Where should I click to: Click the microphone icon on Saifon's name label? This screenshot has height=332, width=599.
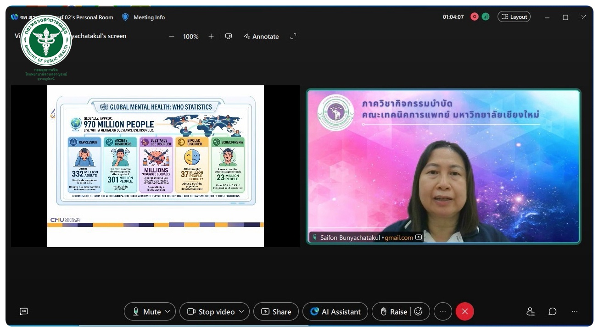(315, 238)
